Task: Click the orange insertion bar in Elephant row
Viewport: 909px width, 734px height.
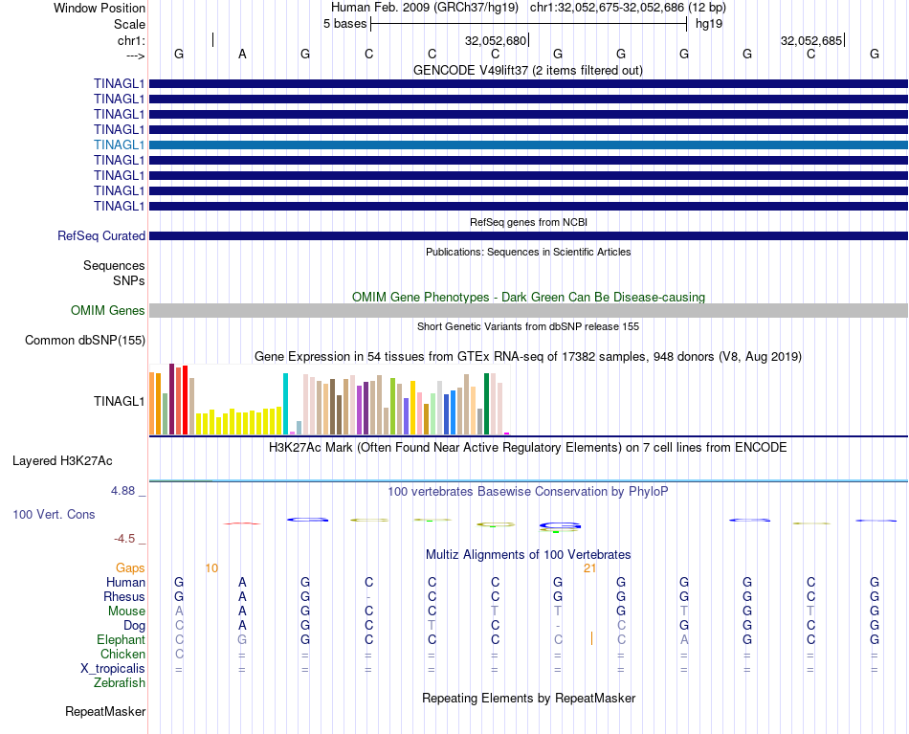Action: pos(591,638)
